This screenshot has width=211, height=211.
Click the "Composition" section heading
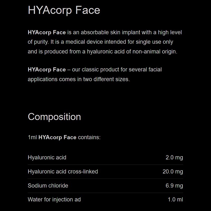[54, 117]
